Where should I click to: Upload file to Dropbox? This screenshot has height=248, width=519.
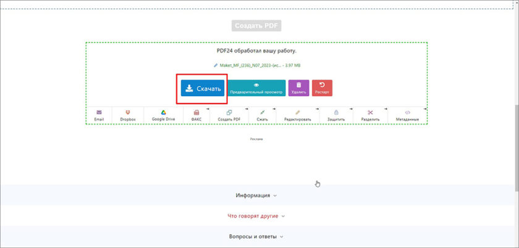click(128, 115)
